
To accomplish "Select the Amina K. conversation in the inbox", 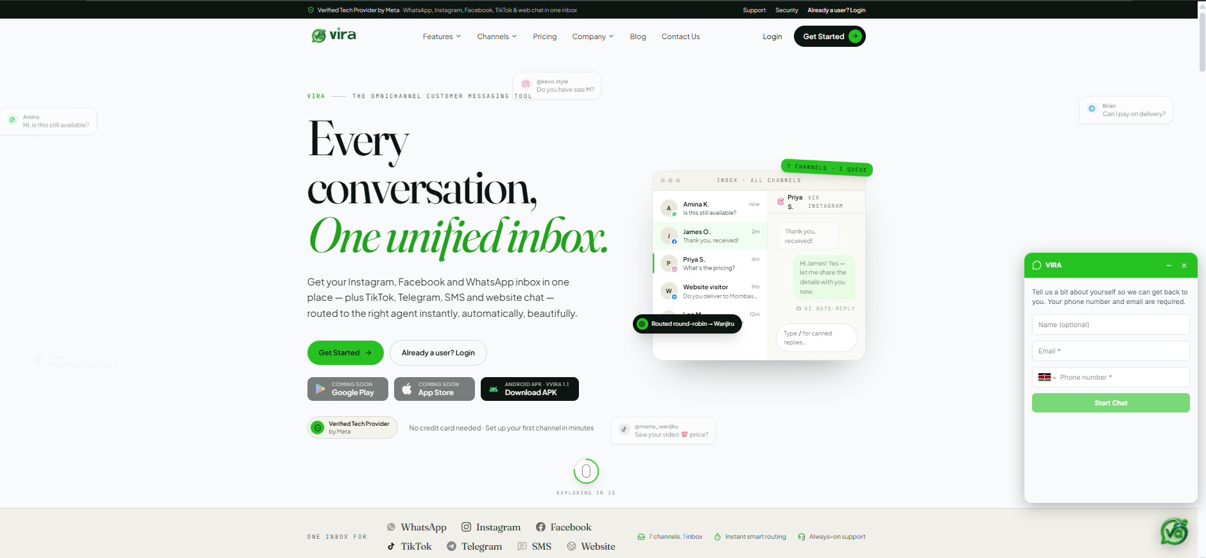I will point(710,208).
